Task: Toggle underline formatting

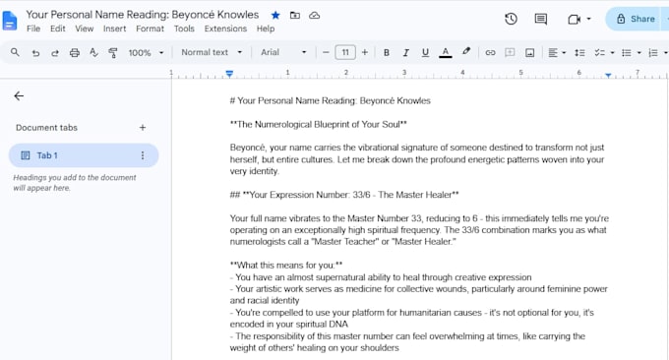Action: pyautogui.click(x=425, y=52)
